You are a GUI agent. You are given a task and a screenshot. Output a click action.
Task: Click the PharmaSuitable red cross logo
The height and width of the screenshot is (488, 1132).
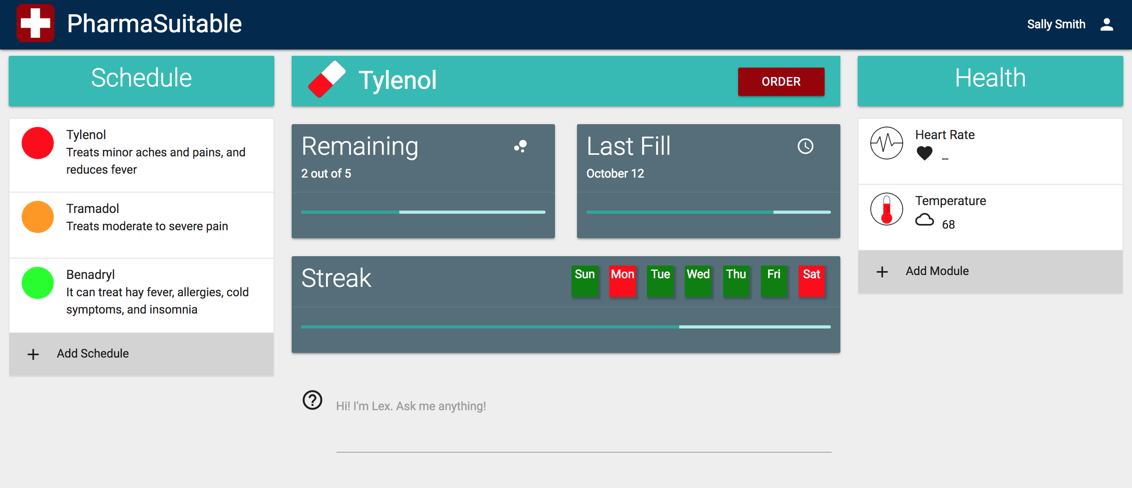pyautogui.click(x=35, y=24)
